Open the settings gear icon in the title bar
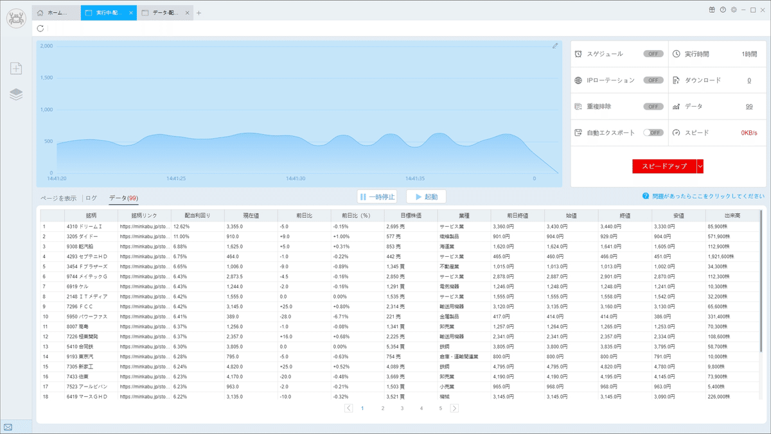The image size is (771, 434). (734, 10)
